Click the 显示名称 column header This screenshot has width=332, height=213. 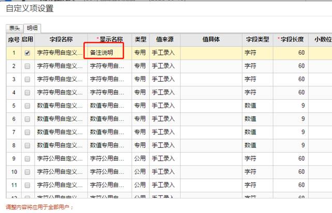[x=110, y=39]
